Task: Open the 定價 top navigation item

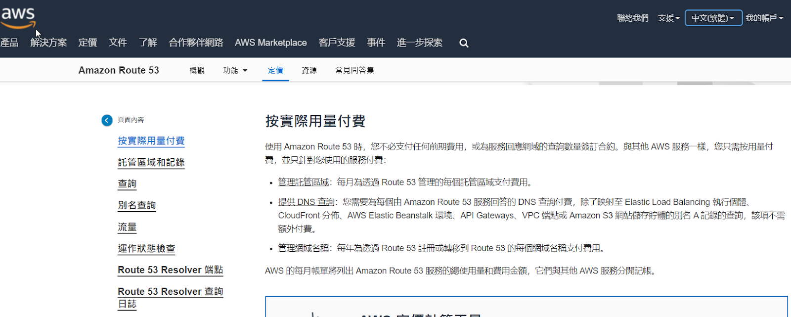Action: 88,43
